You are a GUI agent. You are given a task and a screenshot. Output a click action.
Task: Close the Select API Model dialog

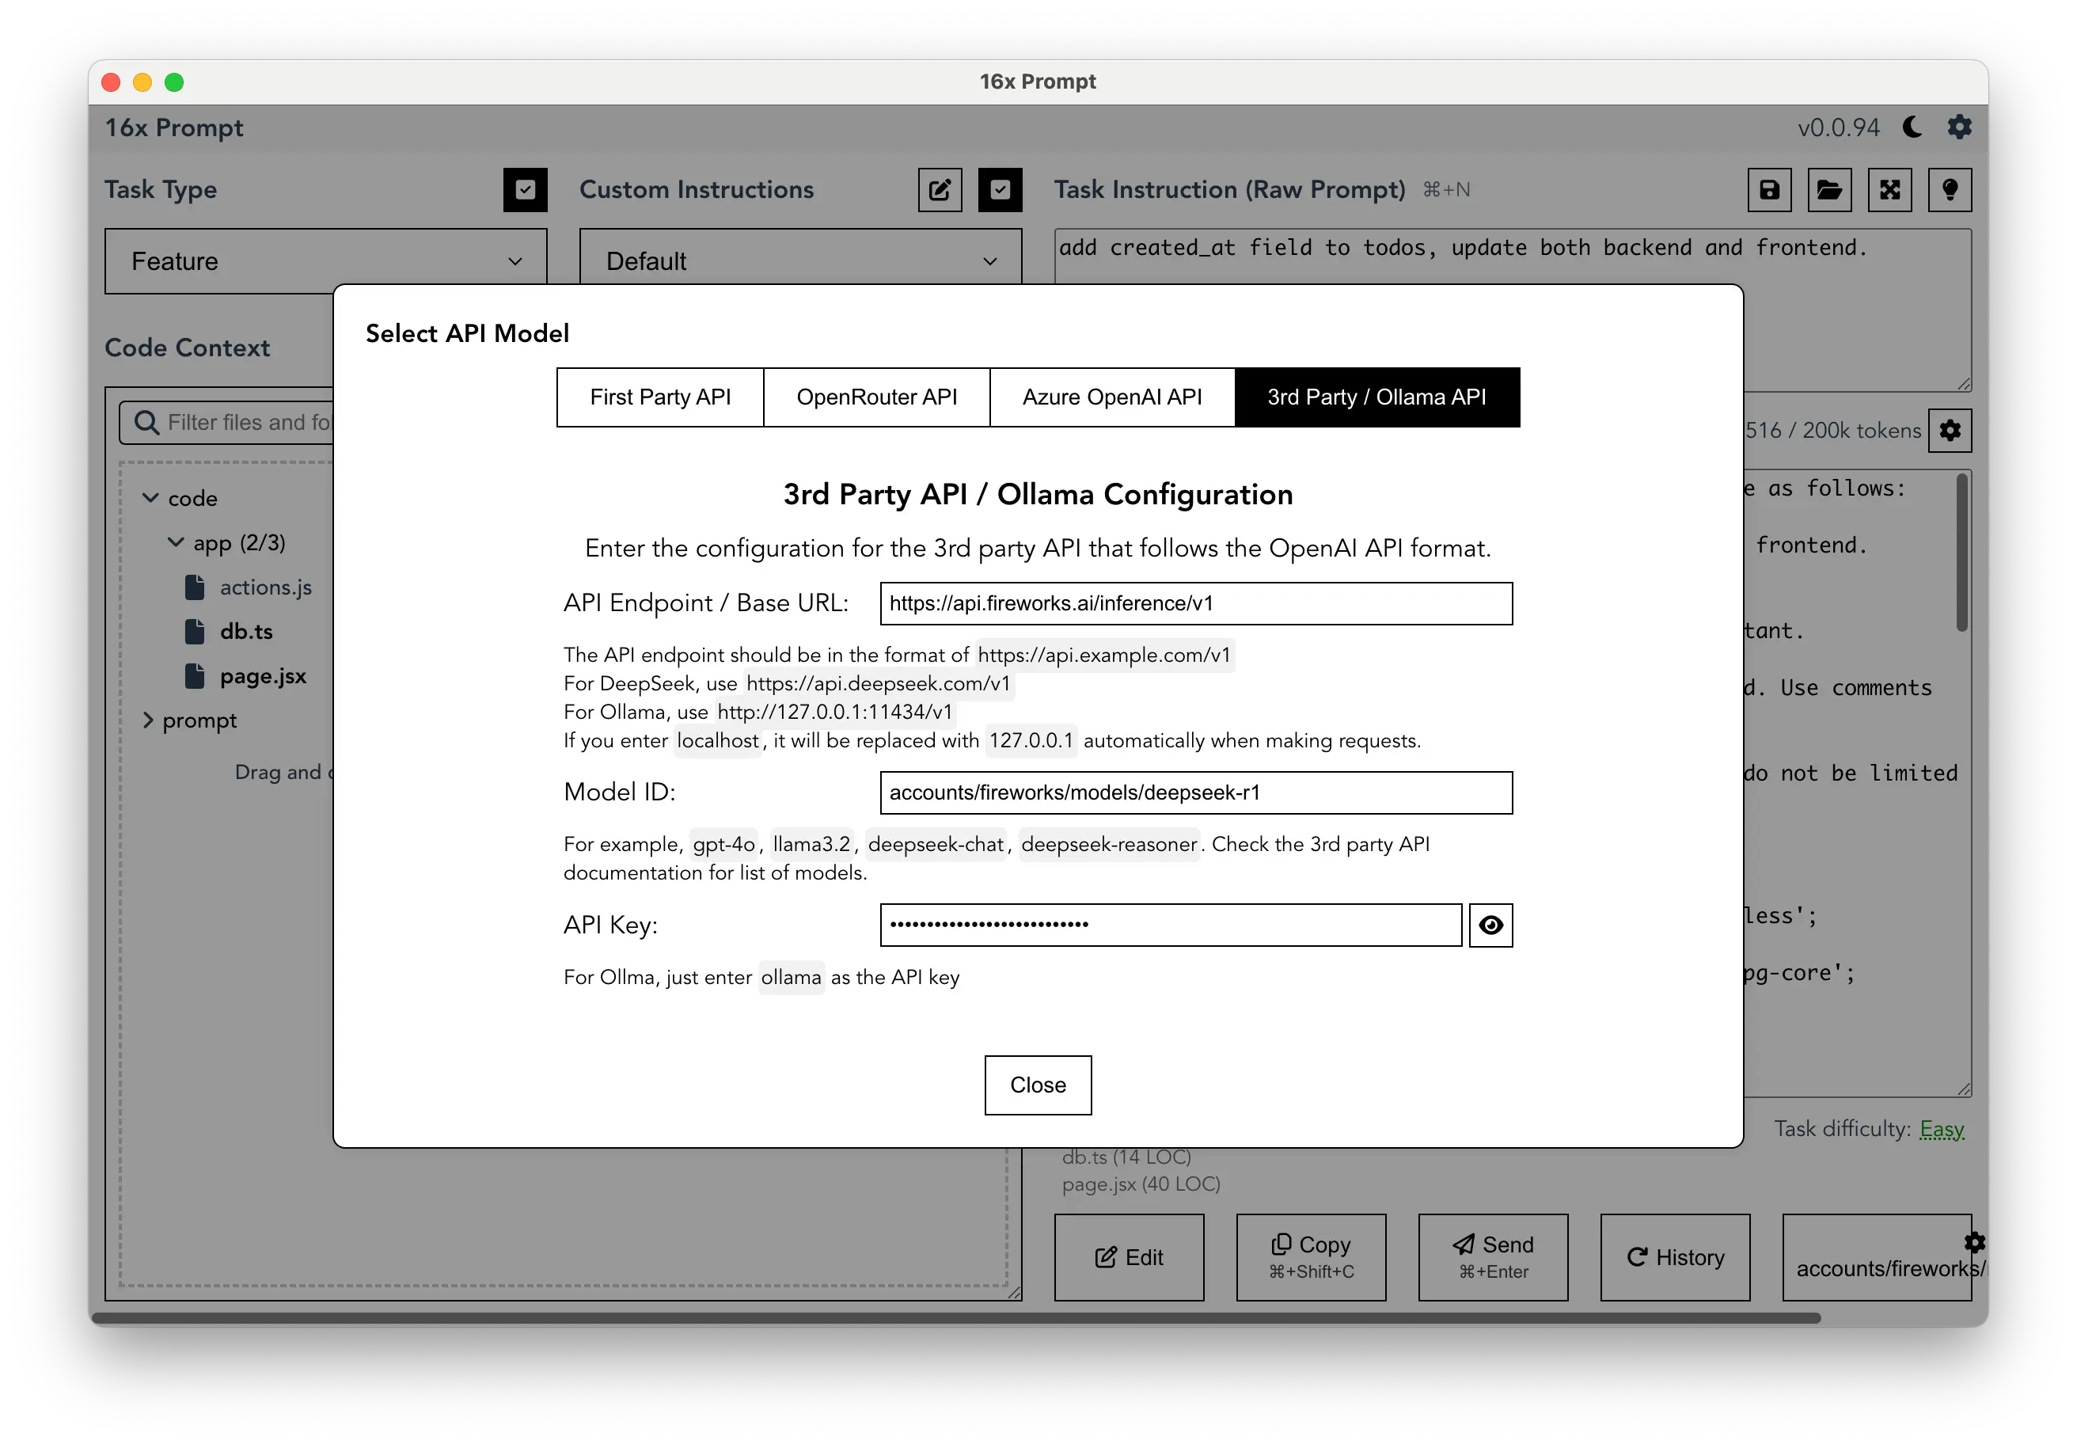tap(1037, 1084)
